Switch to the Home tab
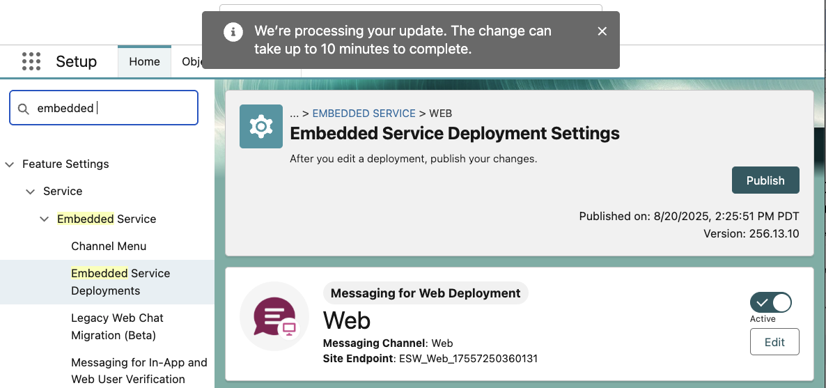This screenshot has height=388, width=826. (x=144, y=61)
